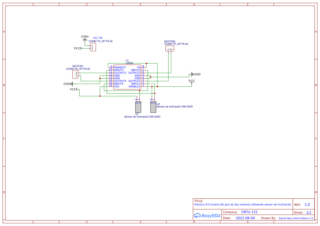Click the REV 1.0 value
Image resolution: width=320 pixels, height=226 pixels.
[x=307, y=205]
